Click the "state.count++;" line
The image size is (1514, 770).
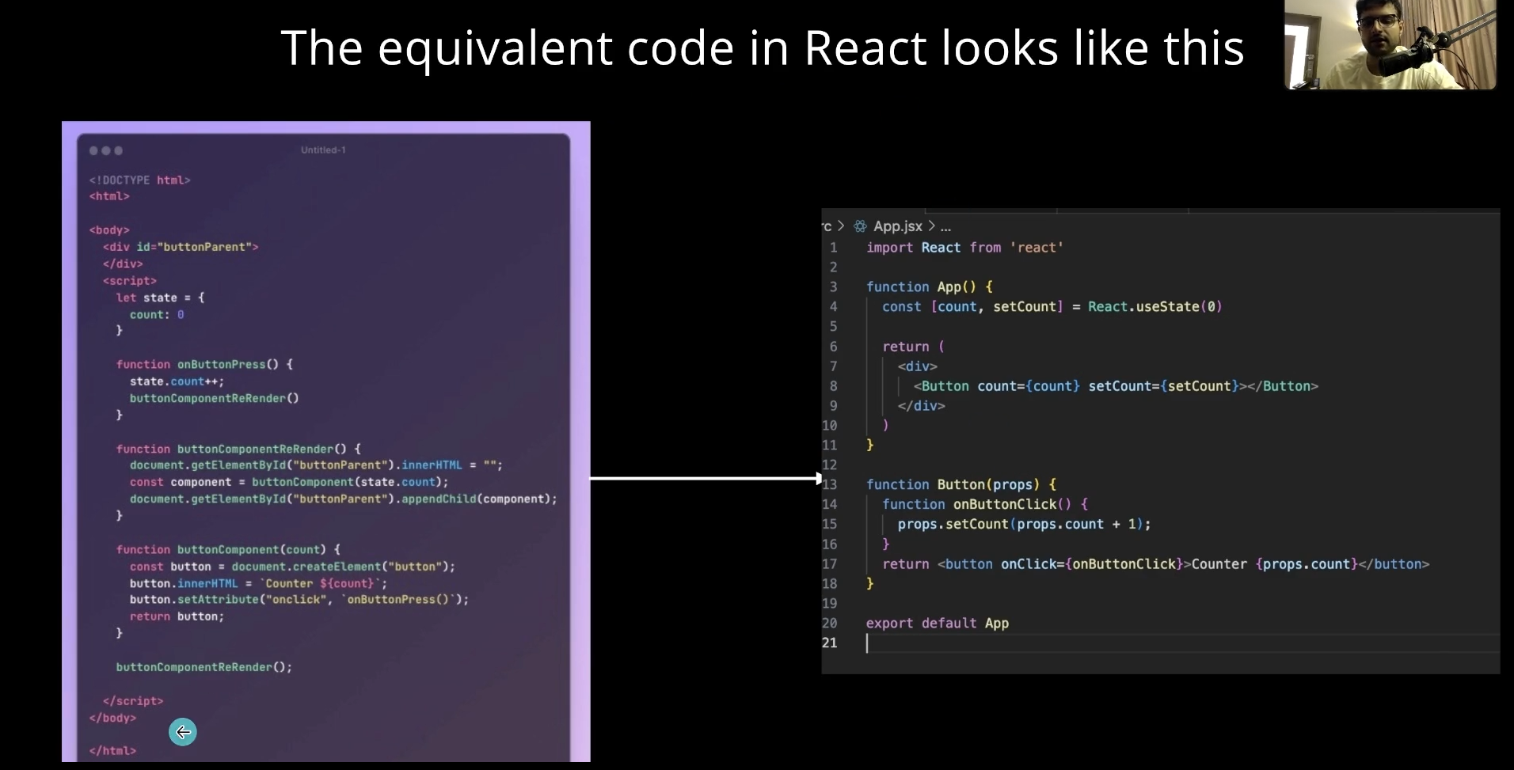point(177,381)
